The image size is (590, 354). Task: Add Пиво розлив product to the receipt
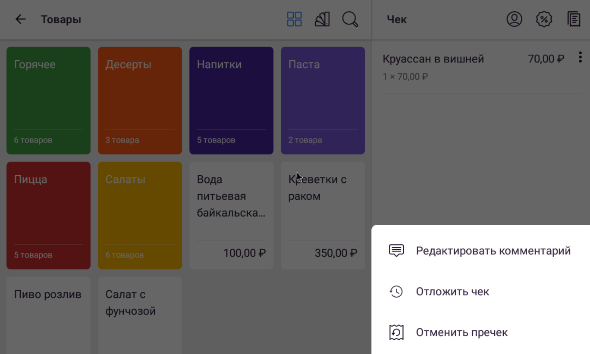click(48, 315)
